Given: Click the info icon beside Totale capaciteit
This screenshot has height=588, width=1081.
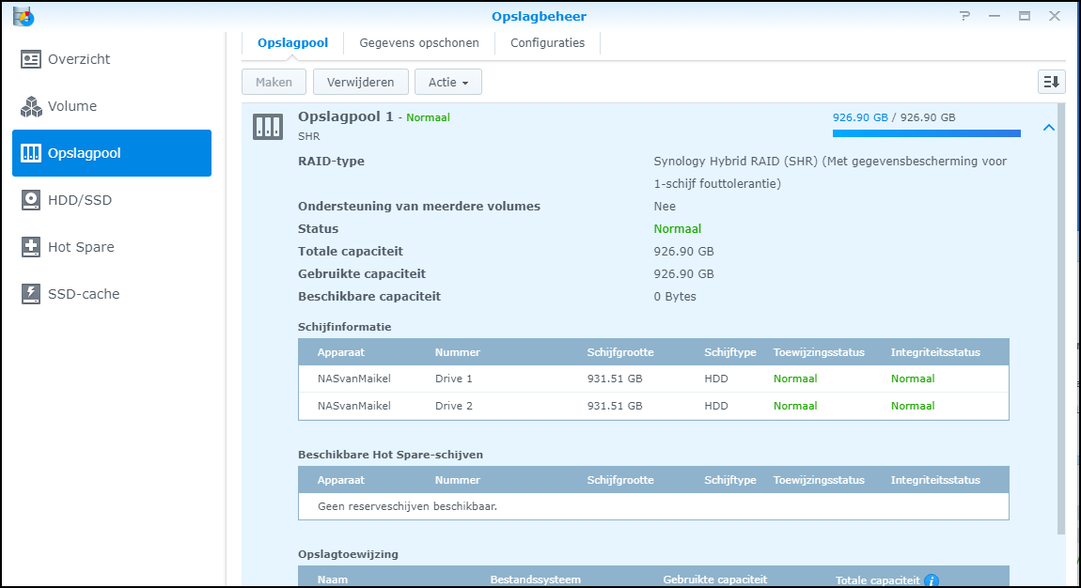Looking at the screenshot, I should tap(932, 580).
